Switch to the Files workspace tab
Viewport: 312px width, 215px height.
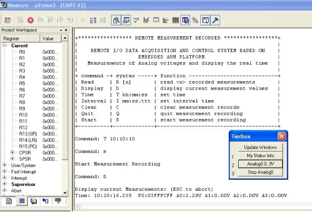pos(9,201)
